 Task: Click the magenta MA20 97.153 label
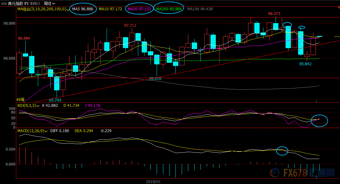139,9
